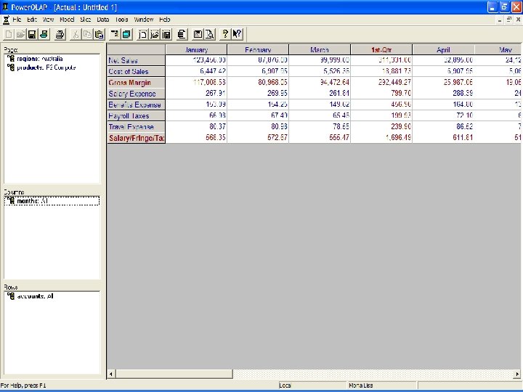Click the save slice toolbar icon
523x392 pixels.
[x=166, y=34]
